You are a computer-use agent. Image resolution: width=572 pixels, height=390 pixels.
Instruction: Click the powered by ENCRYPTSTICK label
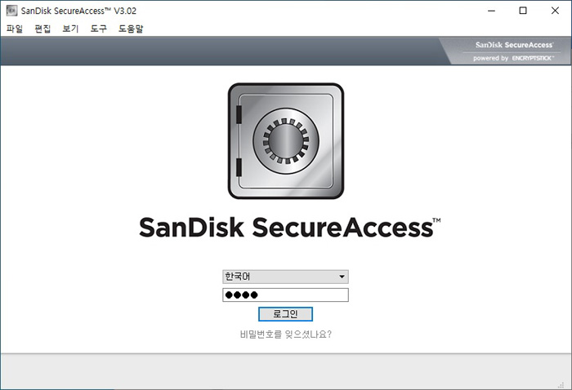point(513,58)
